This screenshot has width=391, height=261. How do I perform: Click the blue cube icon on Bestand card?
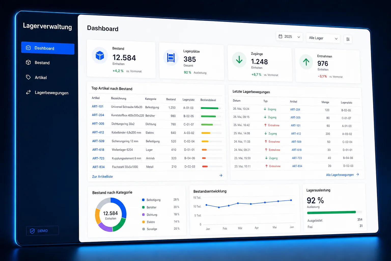(x=100, y=55)
